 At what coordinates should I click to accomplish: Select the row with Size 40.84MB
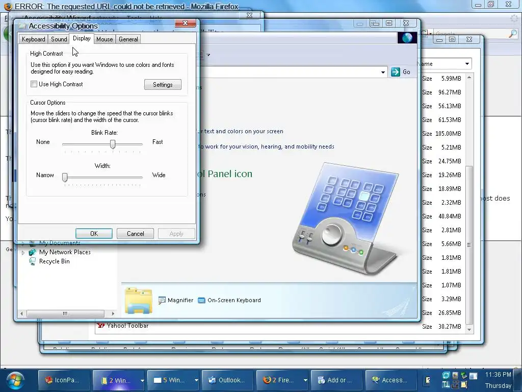tap(441, 216)
